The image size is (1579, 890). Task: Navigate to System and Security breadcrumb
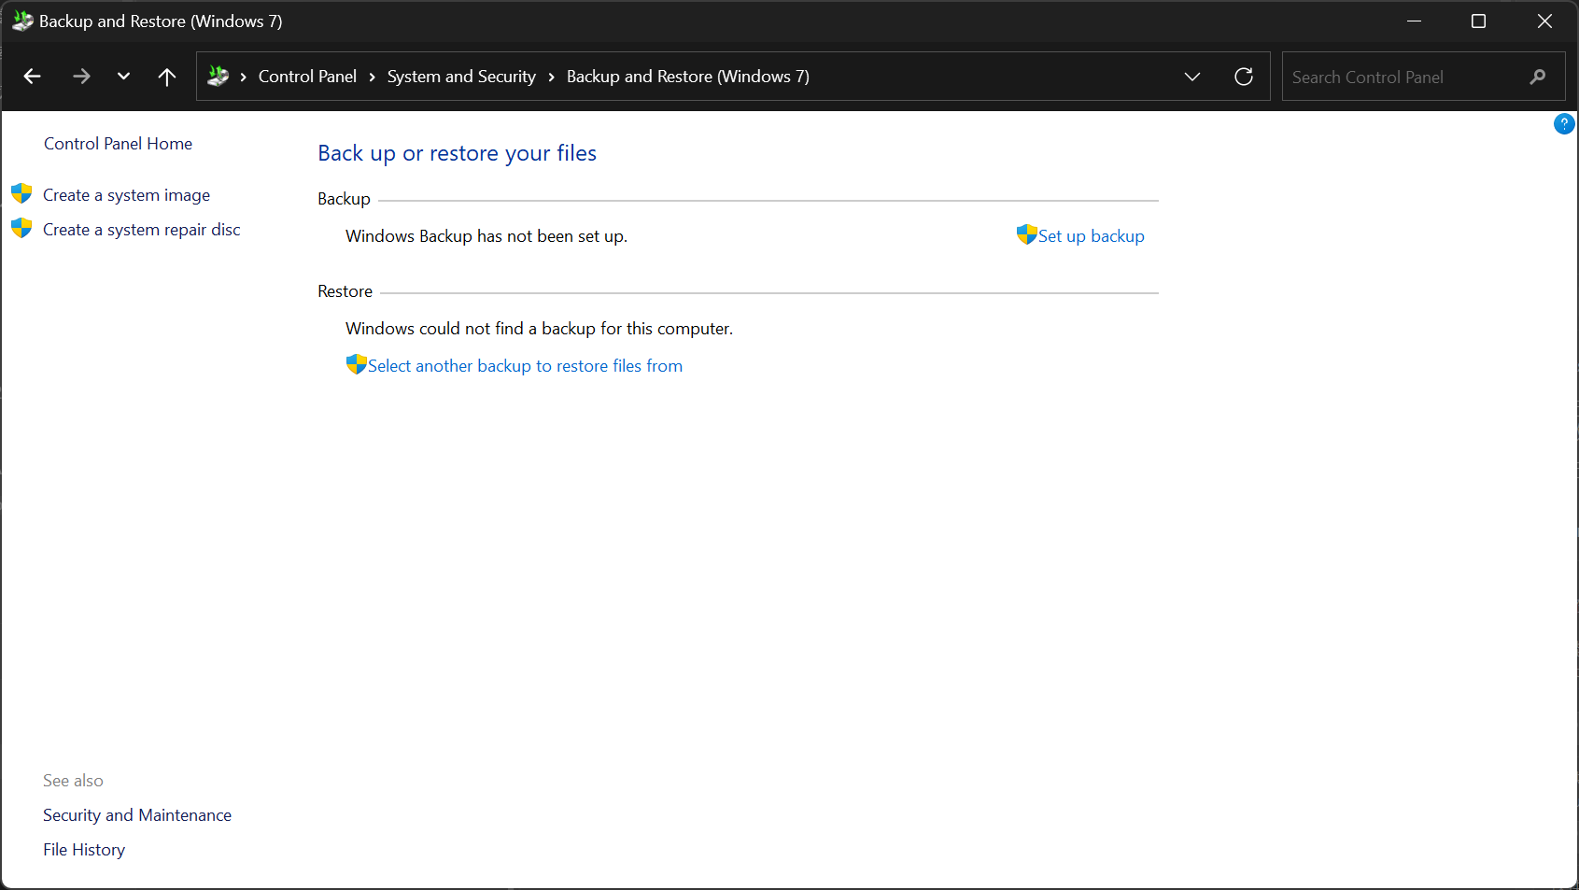point(460,76)
